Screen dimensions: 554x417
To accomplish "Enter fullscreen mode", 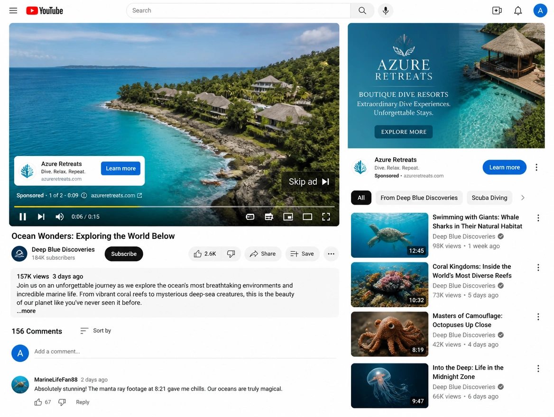I will click(x=326, y=217).
